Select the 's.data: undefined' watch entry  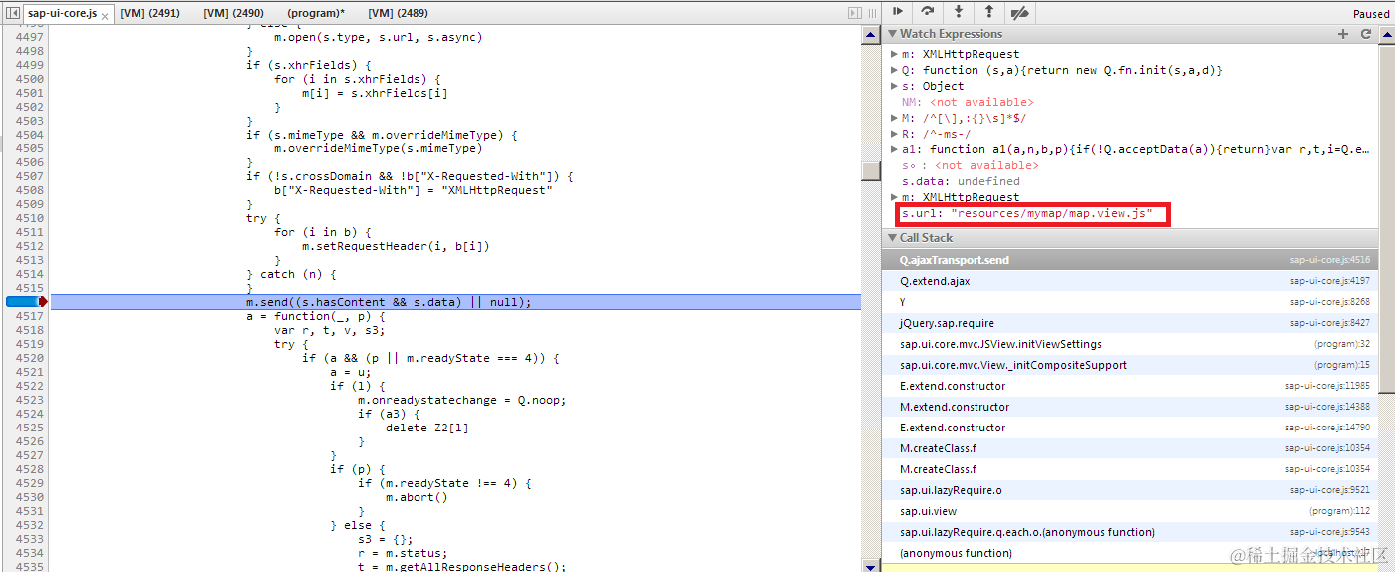click(961, 181)
